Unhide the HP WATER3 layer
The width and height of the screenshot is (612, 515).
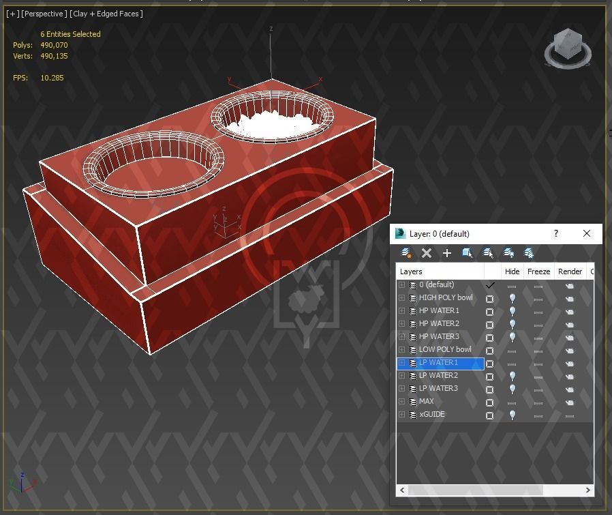pyautogui.click(x=512, y=337)
